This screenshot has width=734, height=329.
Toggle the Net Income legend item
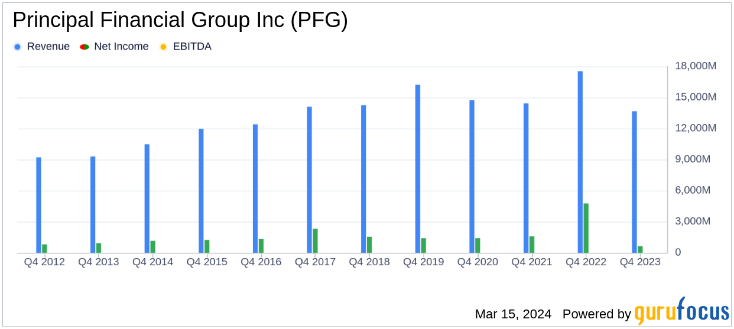[114, 47]
